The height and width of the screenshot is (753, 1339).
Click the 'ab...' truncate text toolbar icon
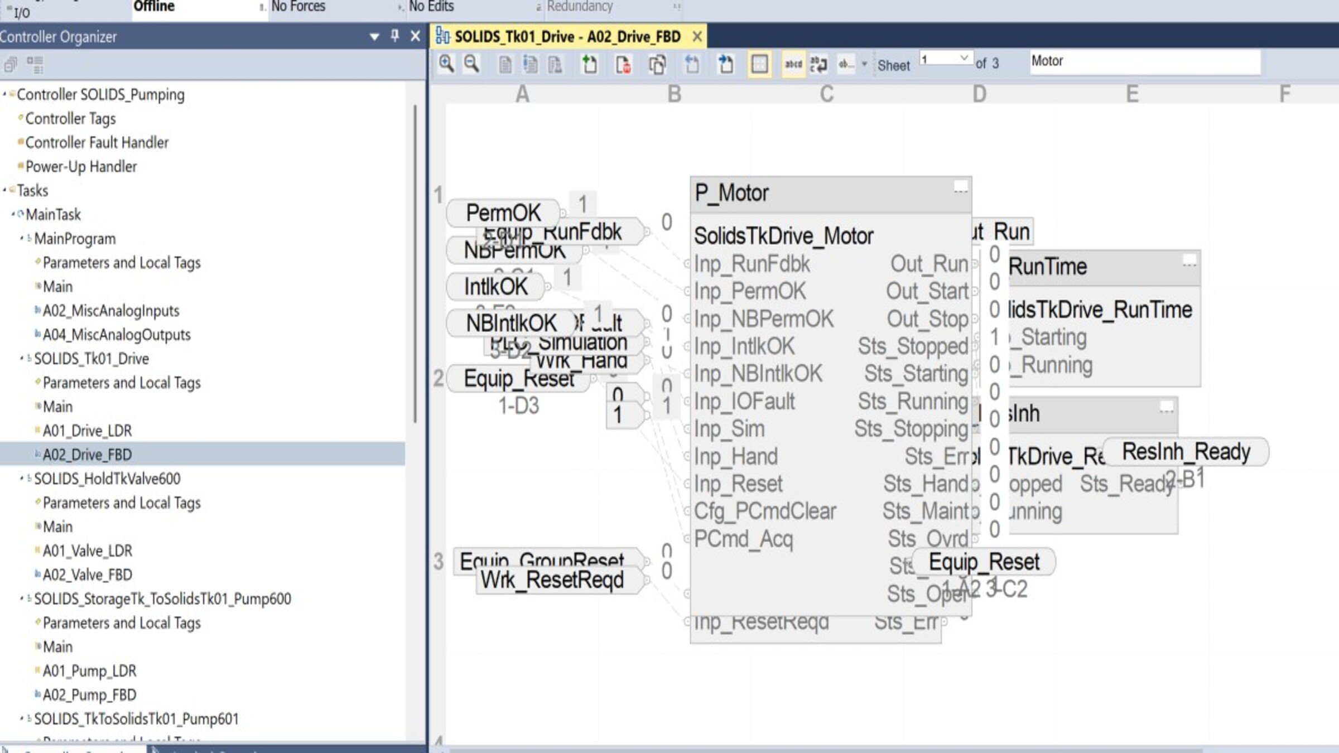click(846, 65)
